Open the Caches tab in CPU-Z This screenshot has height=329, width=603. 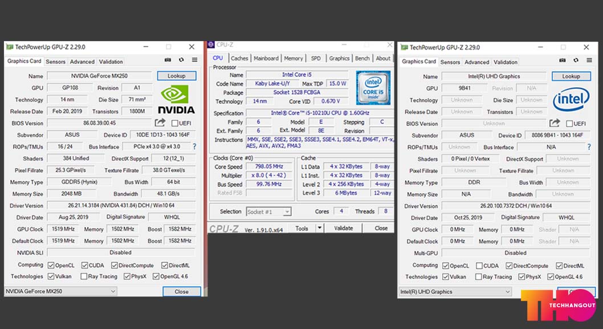pos(239,58)
